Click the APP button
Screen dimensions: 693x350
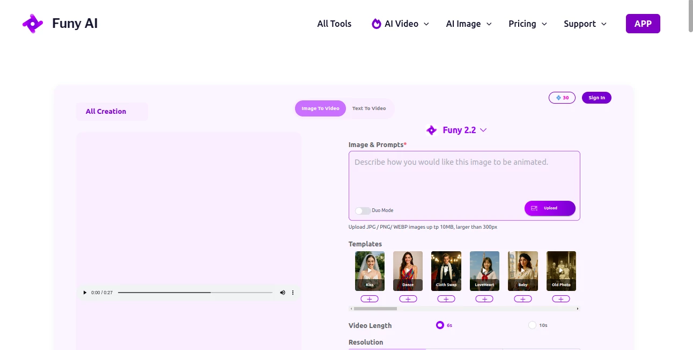643,23
